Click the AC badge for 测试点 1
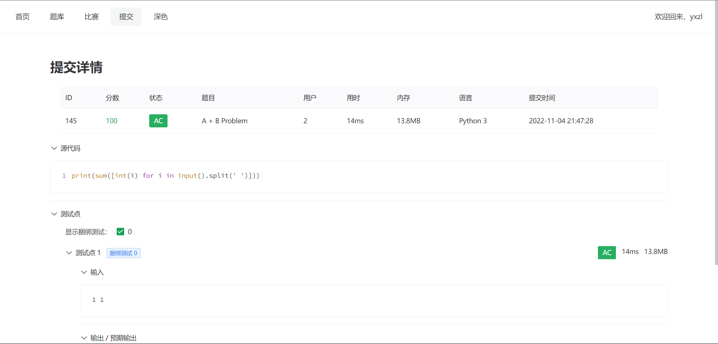 pyautogui.click(x=607, y=252)
